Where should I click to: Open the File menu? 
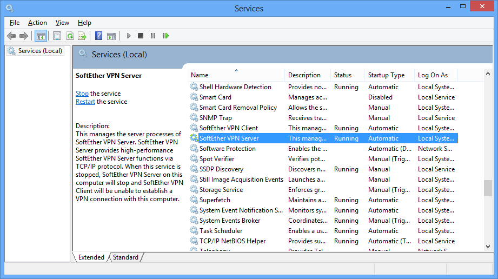pos(15,23)
